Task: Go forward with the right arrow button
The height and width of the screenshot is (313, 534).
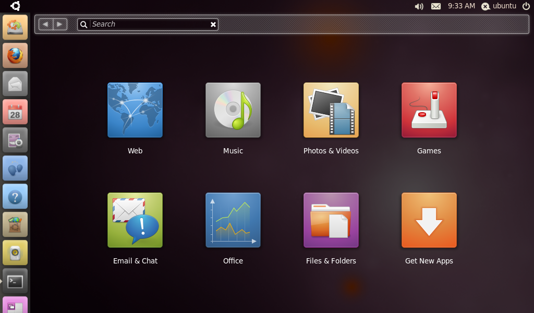Action: tap(60, 24)
